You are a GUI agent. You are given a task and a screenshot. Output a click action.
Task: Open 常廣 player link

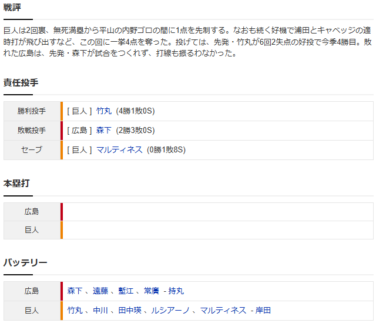pos(152,291)
